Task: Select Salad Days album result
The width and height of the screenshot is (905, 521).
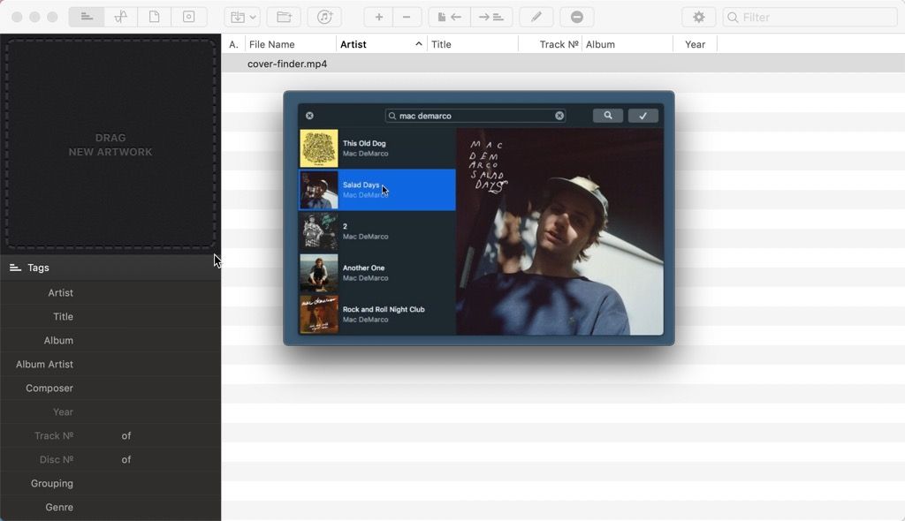Action: point(376,190)
